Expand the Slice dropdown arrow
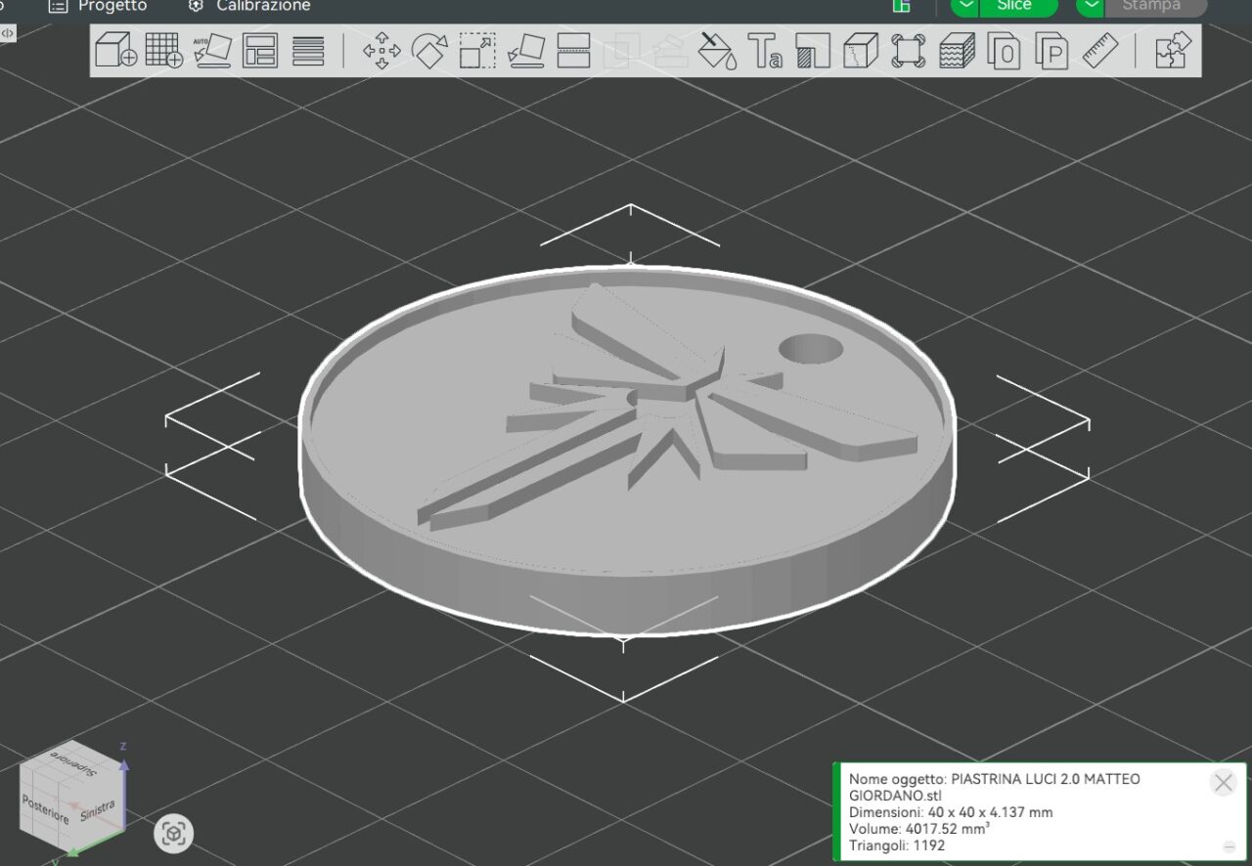Image resolution: width=1252 pixels, height=866 pixels. (965, 6)
